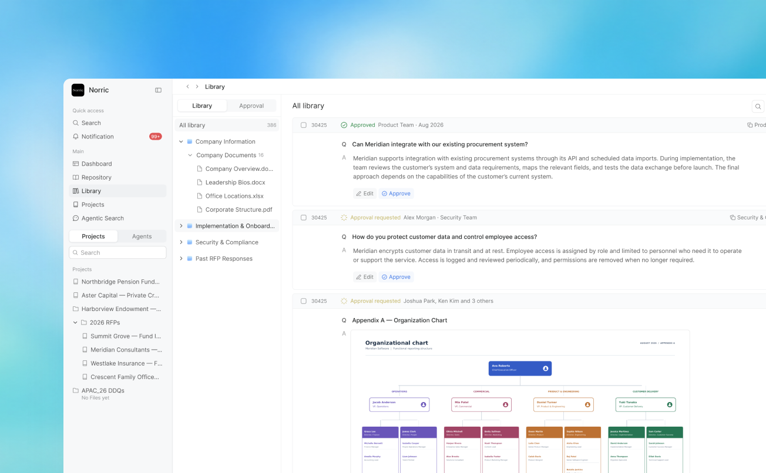Approve the customer data protection answer
766x473 pixels.
click(x=396, y=277)
